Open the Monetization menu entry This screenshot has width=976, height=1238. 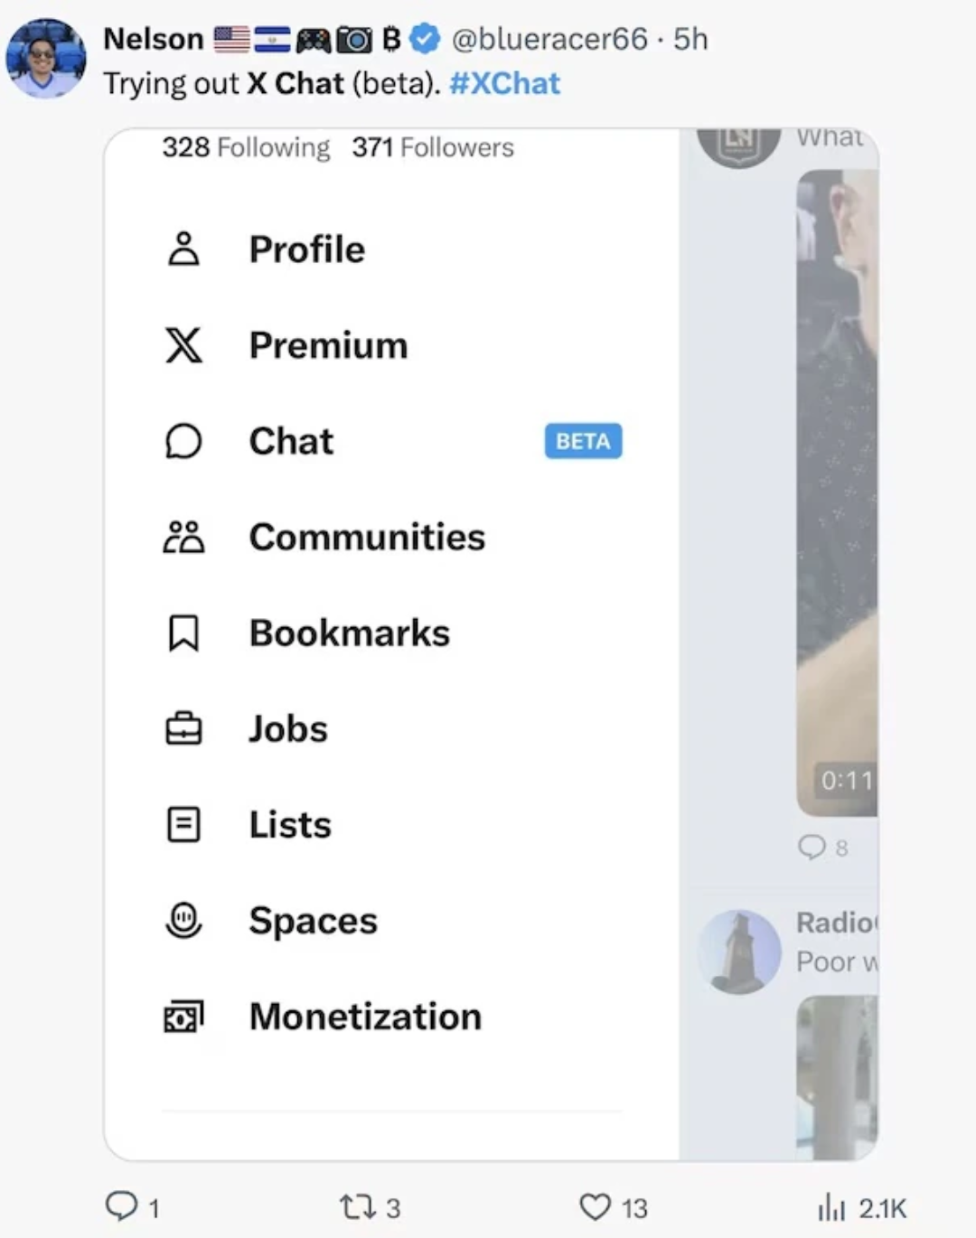point(365,1017)
